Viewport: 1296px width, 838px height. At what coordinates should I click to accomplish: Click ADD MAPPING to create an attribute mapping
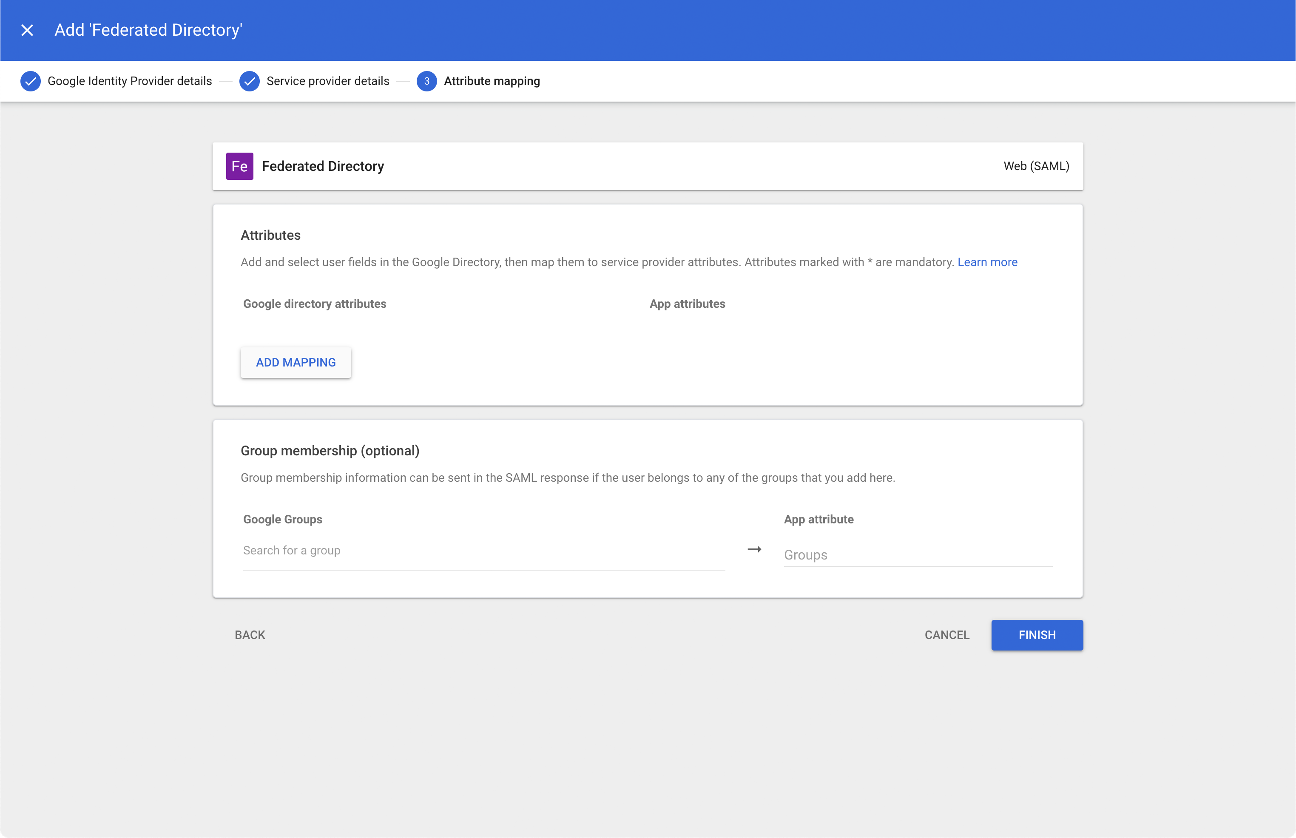tap(296, 362)
